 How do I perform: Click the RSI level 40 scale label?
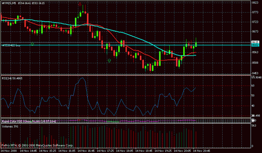(253, 106)
